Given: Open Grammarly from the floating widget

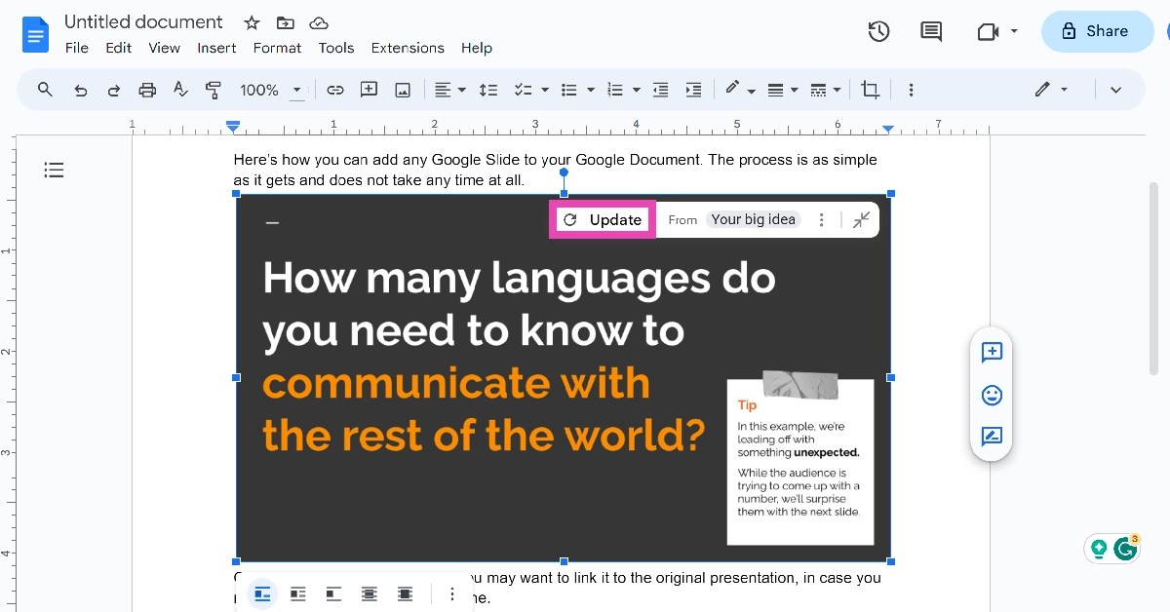Looking at the screenshot, I should point(1127,549).
